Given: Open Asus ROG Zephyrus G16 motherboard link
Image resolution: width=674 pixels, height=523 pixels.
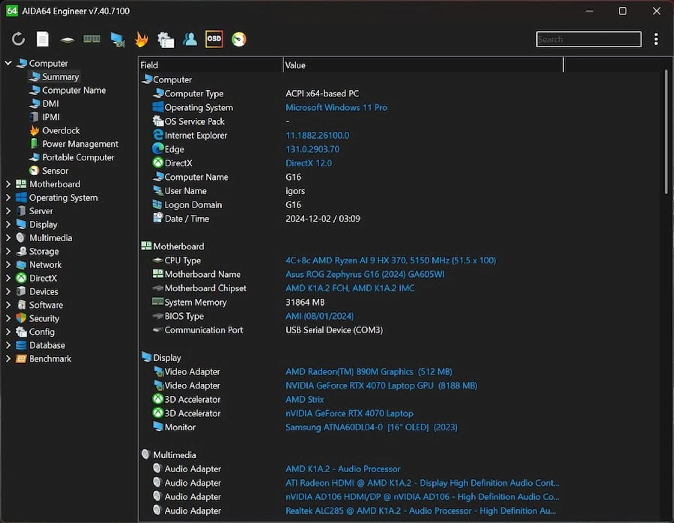Looking at the screenshot, I should (365, 274).
